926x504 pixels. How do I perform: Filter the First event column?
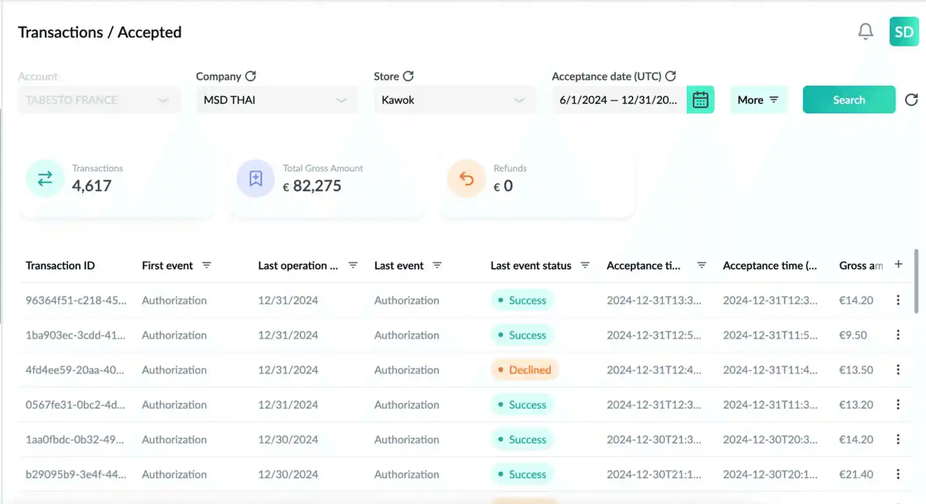206,265
